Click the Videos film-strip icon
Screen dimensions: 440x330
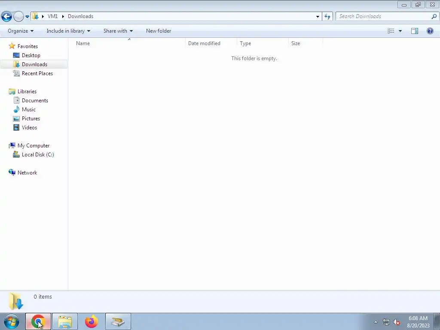pos(16,127)
